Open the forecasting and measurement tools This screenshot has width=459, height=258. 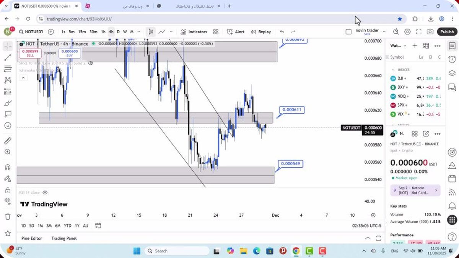click(8, 91)
